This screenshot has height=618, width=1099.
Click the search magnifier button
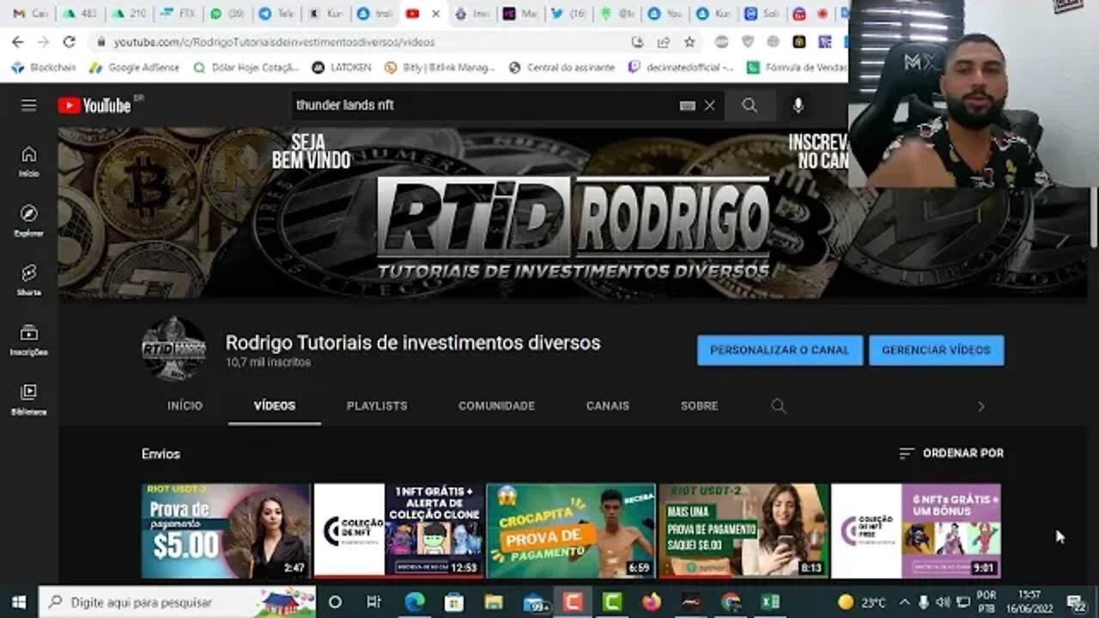click(x=750, y=106)
